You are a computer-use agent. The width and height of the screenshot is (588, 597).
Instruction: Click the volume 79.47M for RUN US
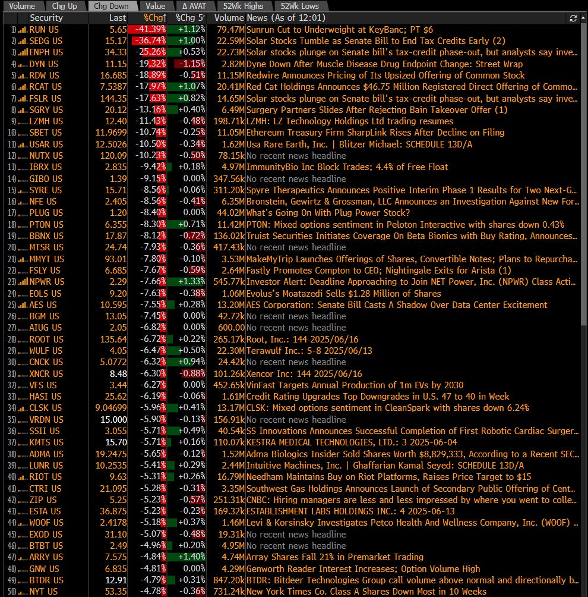point(230,30)
